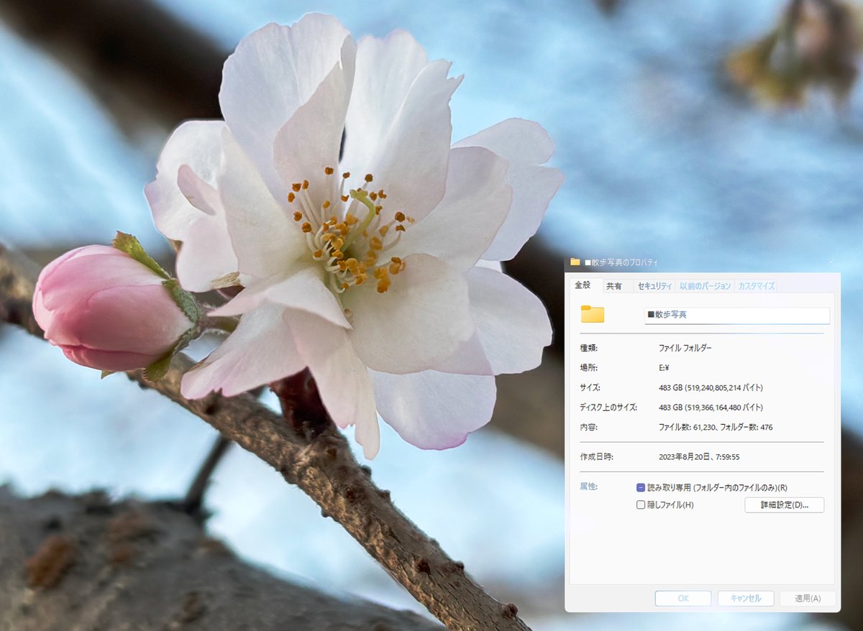The width and height of the screenshot is (863, 631).
Task: Apply changes with the 適用(A) button
Action: pyautogui.click(x=808, y=598)
